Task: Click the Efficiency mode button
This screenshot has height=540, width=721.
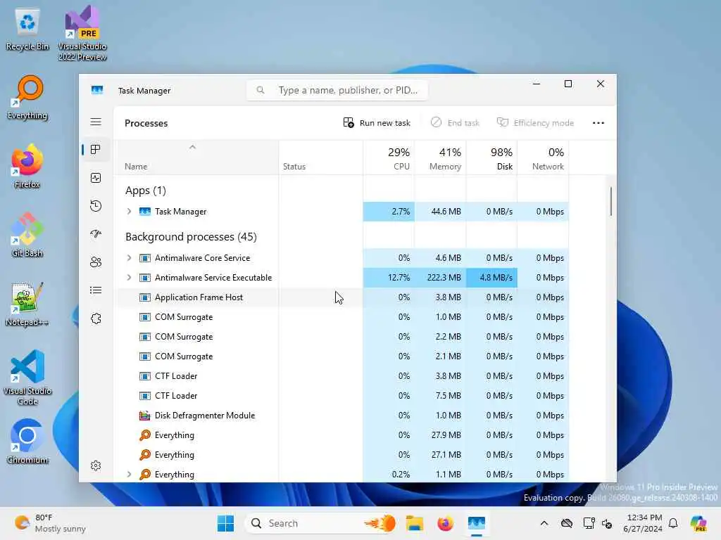Action: 535,122
